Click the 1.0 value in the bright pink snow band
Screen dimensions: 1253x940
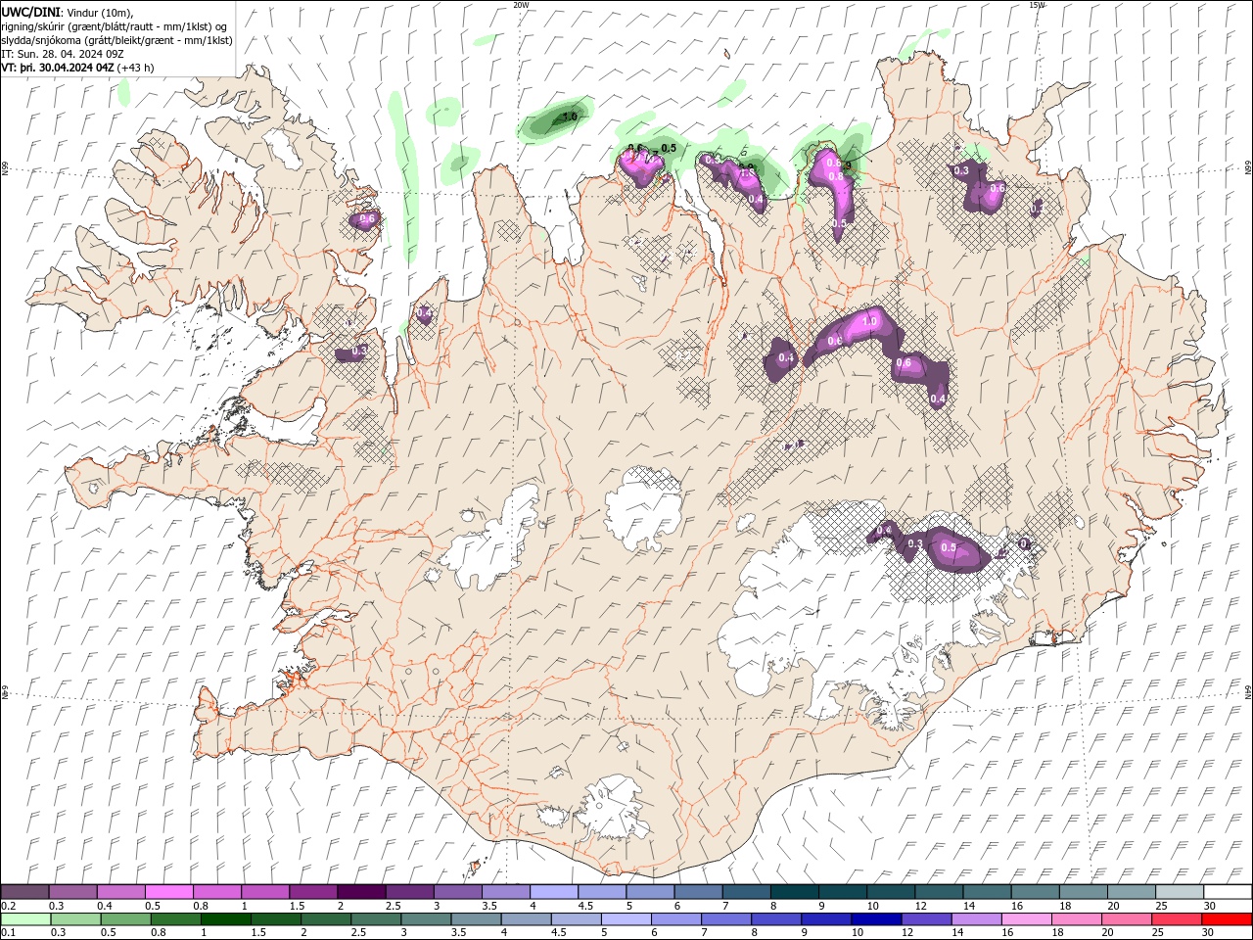tap(867, 321)
